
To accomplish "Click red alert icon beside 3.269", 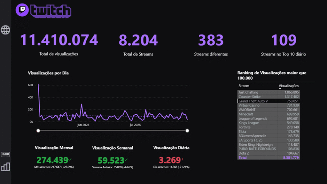I will (182, 159).
